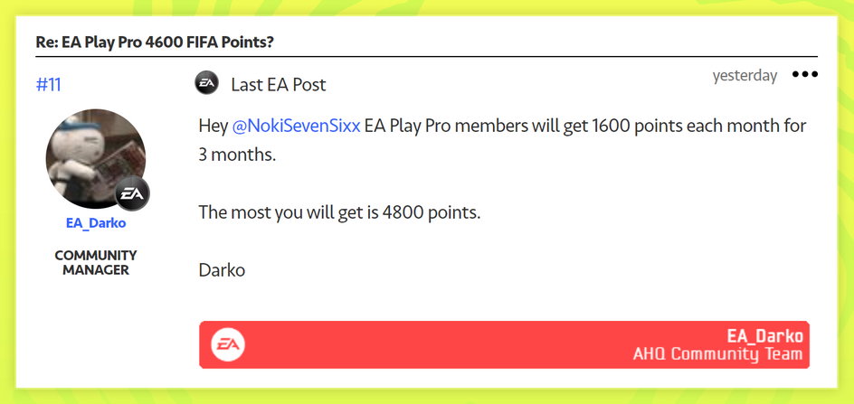Open EA_Darko's avatar profile picture
This screenshot has width=854, height=404.
coord(95,158)
